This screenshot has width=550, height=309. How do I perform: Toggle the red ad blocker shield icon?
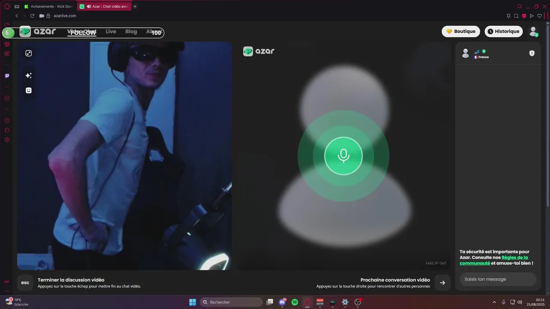tap(524, 16)
